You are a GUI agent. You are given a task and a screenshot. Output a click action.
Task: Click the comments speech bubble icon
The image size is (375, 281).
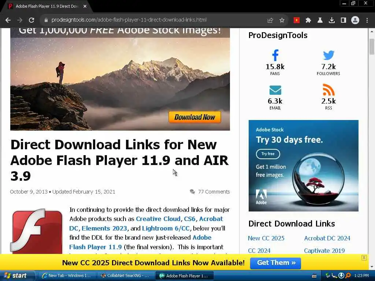tap(192, 192)
